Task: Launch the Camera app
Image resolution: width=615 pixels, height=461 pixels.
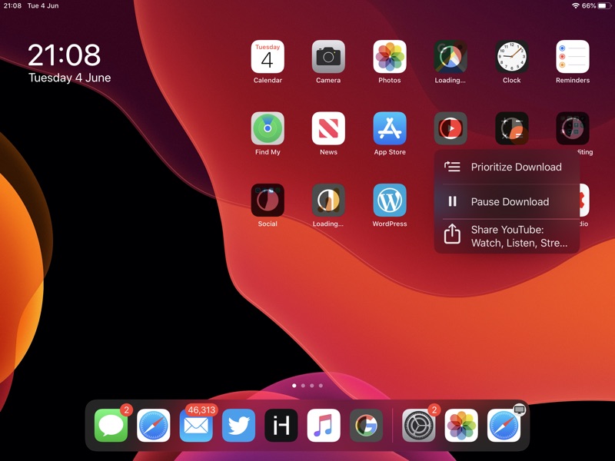Action: coord(328,56)
